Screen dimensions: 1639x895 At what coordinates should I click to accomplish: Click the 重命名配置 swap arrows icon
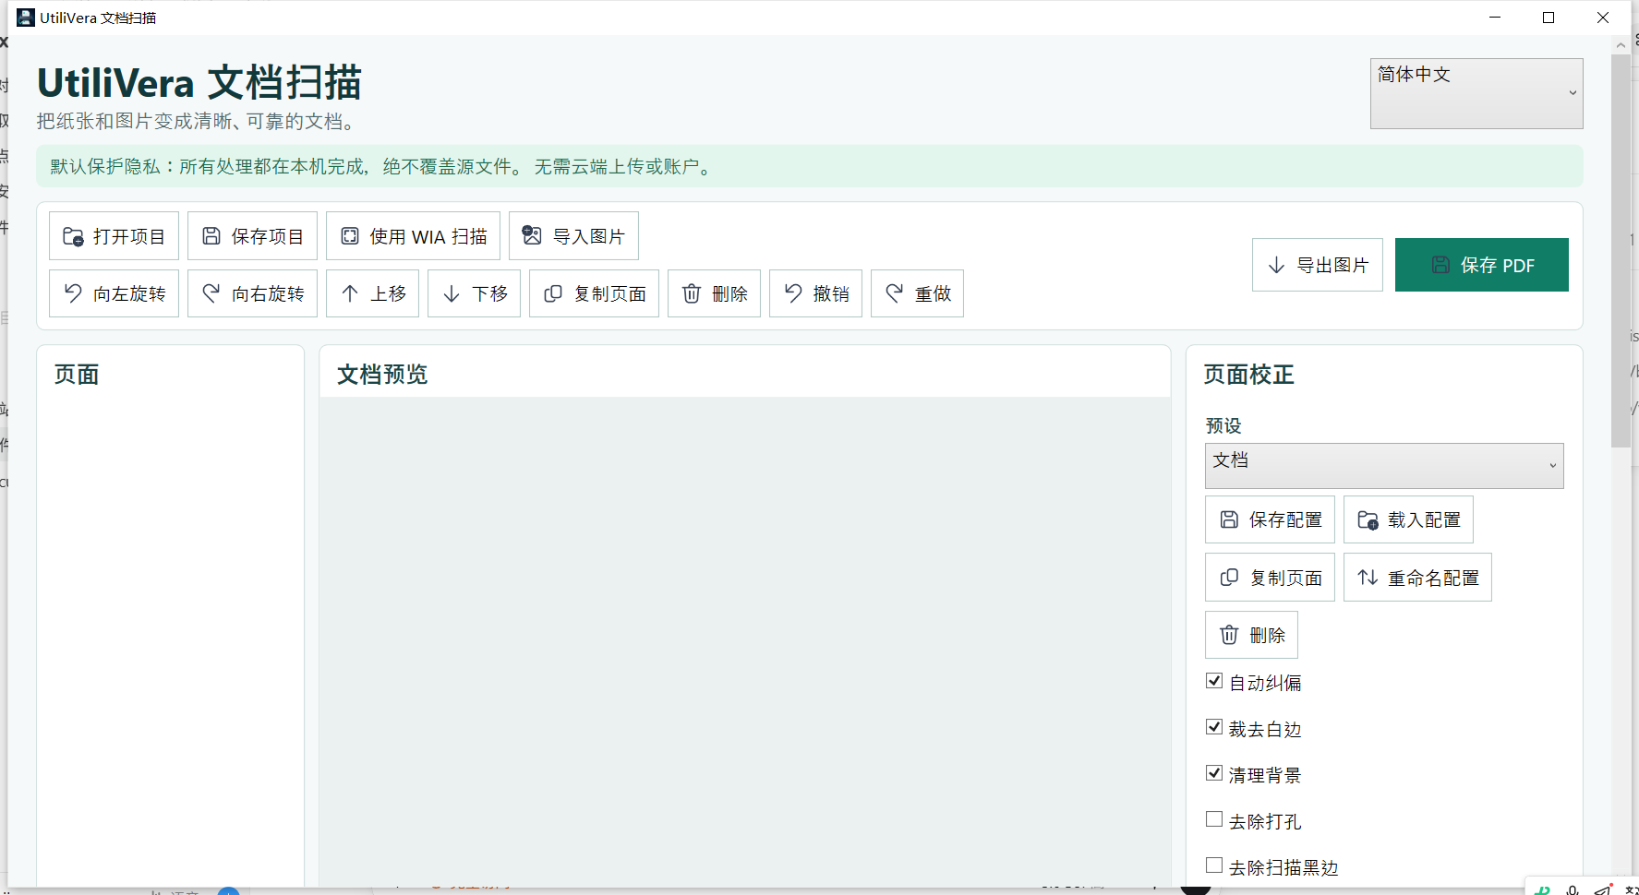point(1368,578)
